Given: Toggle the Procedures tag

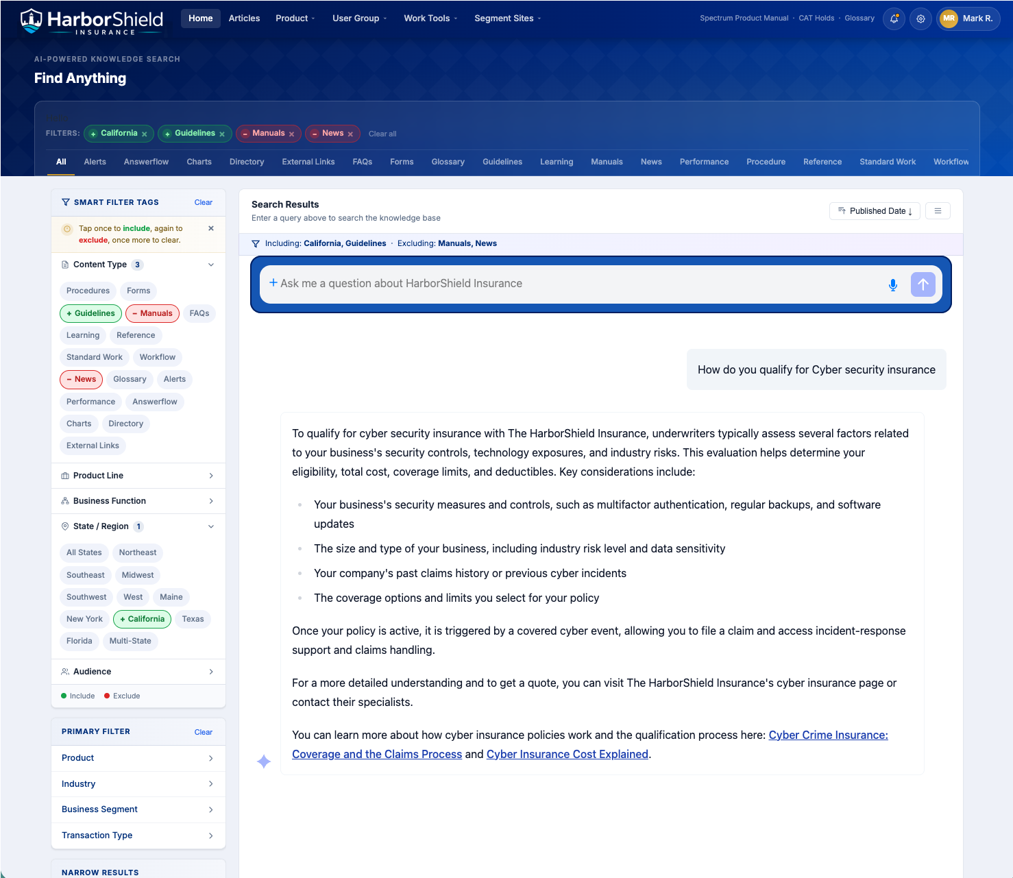Looking at the screenshot, I should 88,291.
